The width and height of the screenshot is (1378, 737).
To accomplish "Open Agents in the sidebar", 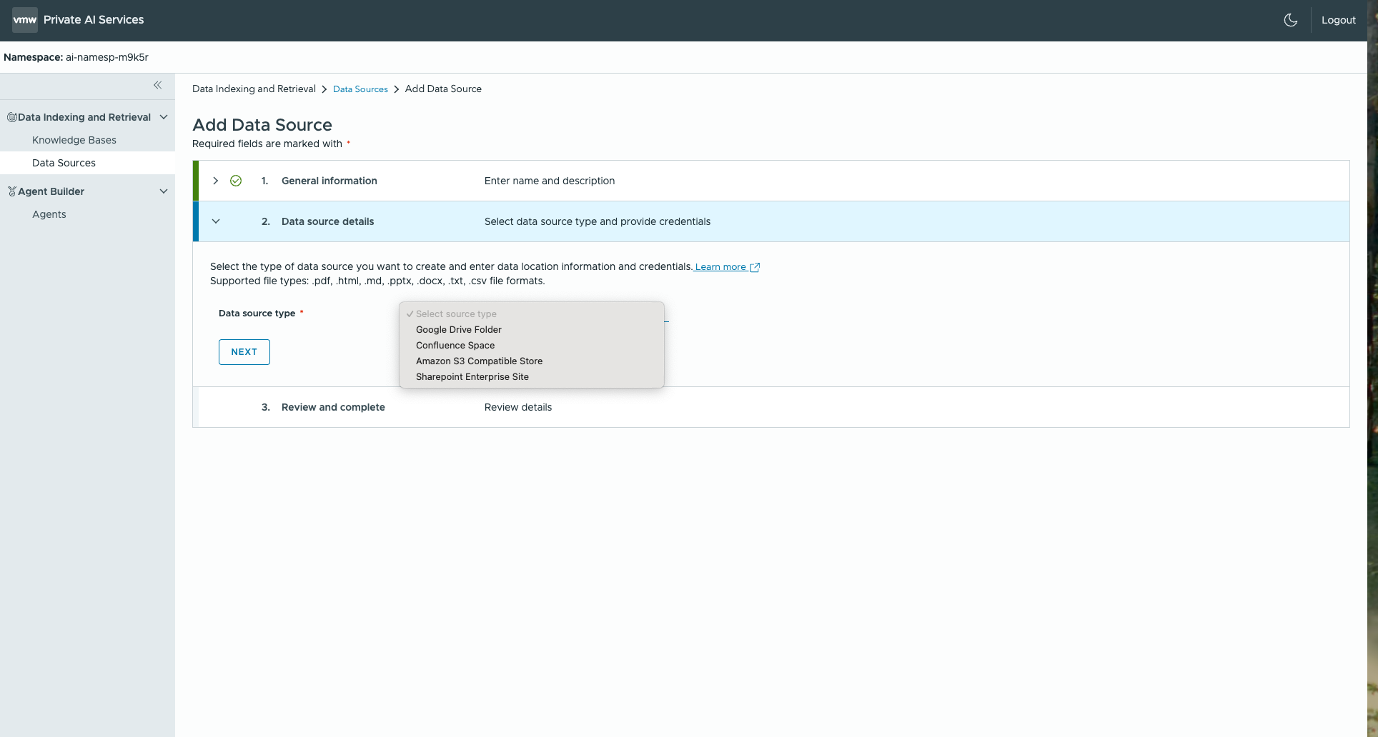I will tap(49, 214).
